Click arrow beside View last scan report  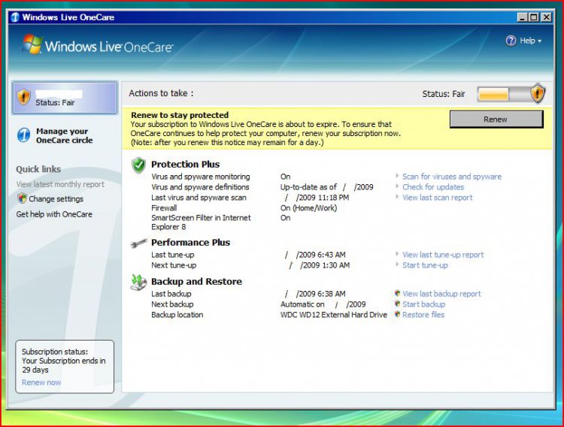click(397, 197)
